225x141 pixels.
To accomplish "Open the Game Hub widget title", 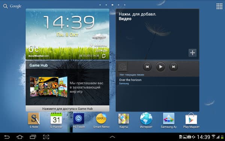I will tap(39, 65).
